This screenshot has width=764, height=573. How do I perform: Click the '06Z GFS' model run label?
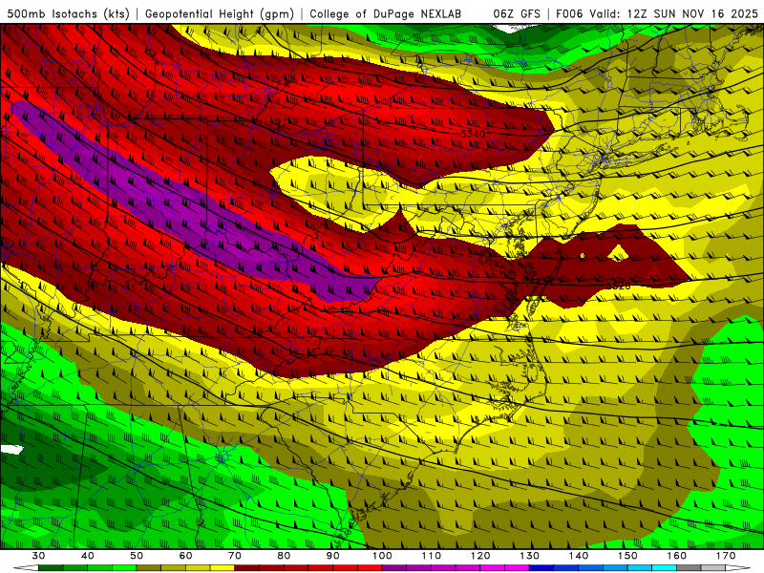517,13
